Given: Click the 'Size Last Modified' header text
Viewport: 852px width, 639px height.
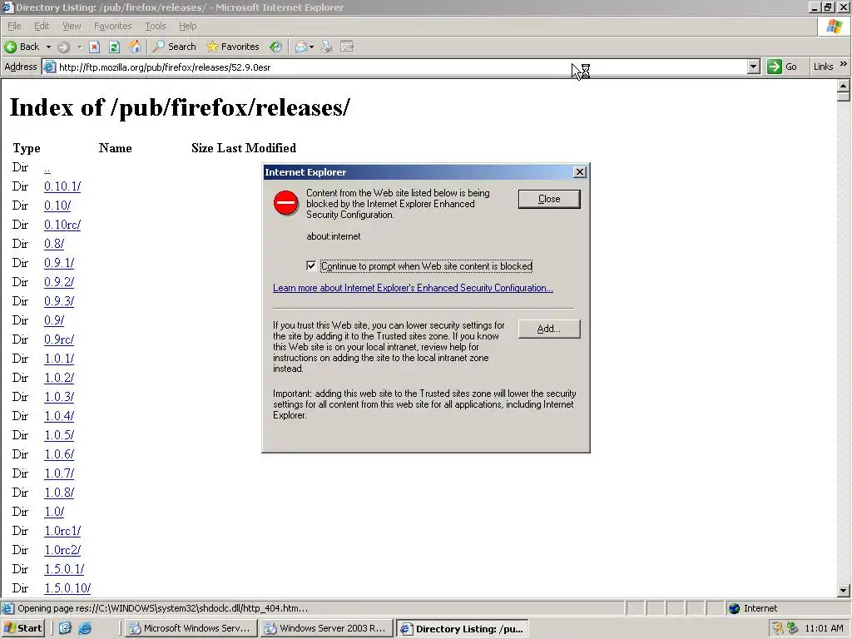Looking at the screenshot, I should tap(244, 148).
